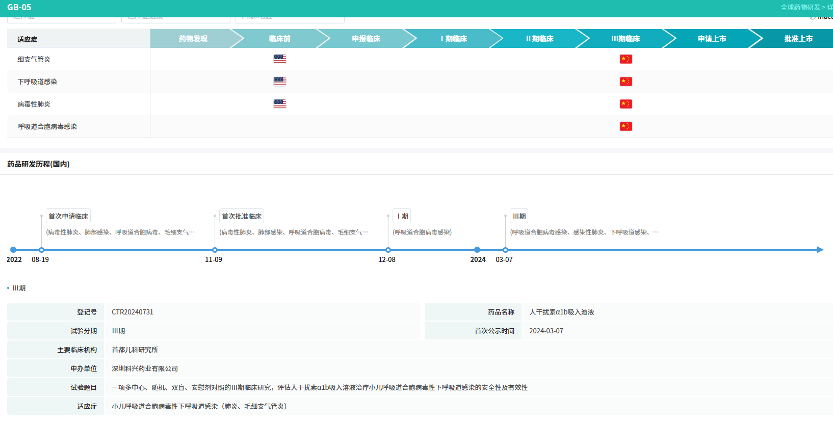
Task: Click the 临床前 stage header
Action: (x=279, y=39)
